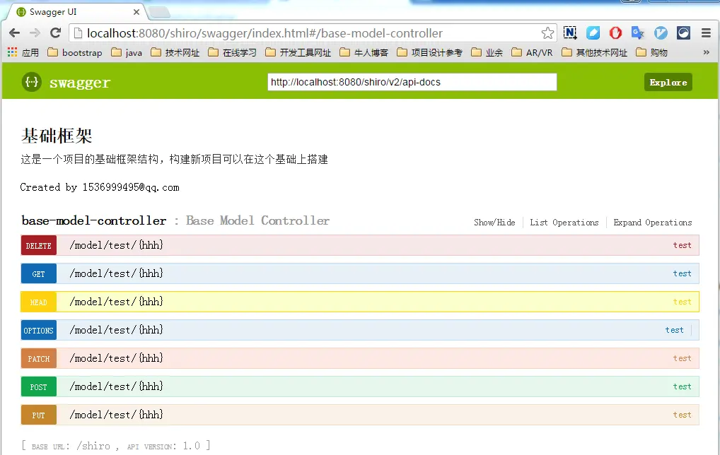Open the 其他技术网址 bookmarks folder
This screenshot has width=720, height=455.
(595, 52)
